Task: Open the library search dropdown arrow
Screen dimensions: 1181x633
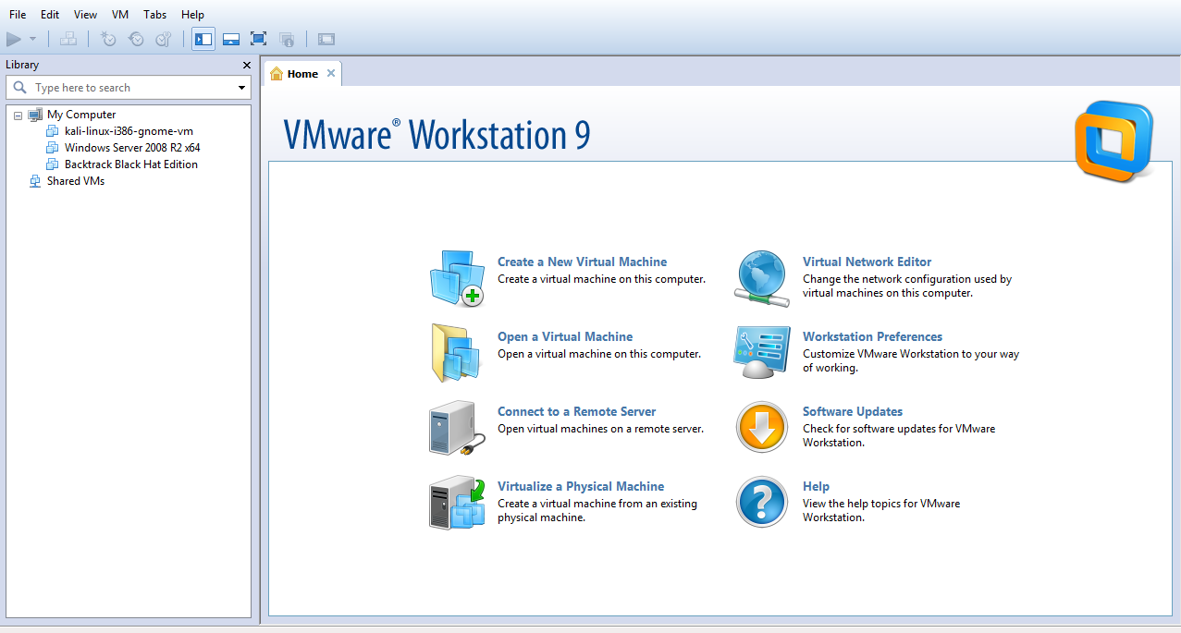Action: pos(242,88)
